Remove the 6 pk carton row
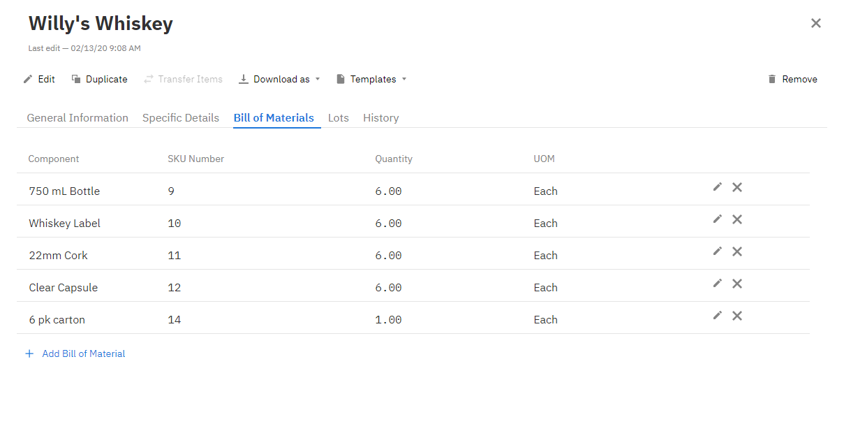 (x=736, y=316)
